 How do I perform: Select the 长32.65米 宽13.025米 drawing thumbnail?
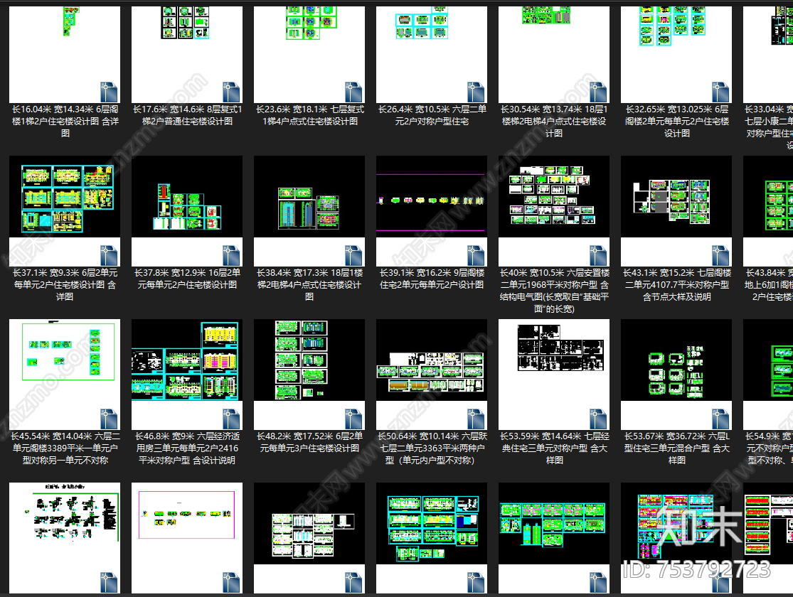[676, 55]
